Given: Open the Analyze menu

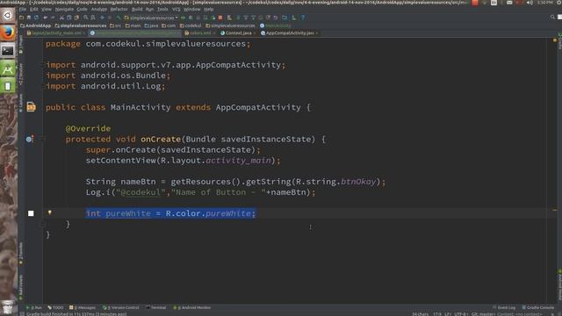Looking at the screenshot, I should coord(99,10).
